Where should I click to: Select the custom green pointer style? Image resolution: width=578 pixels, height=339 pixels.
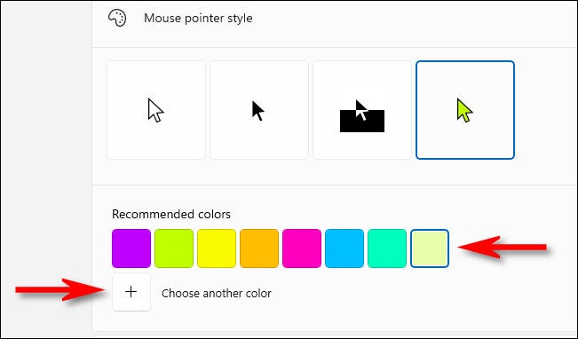click(x=465, y=110)
